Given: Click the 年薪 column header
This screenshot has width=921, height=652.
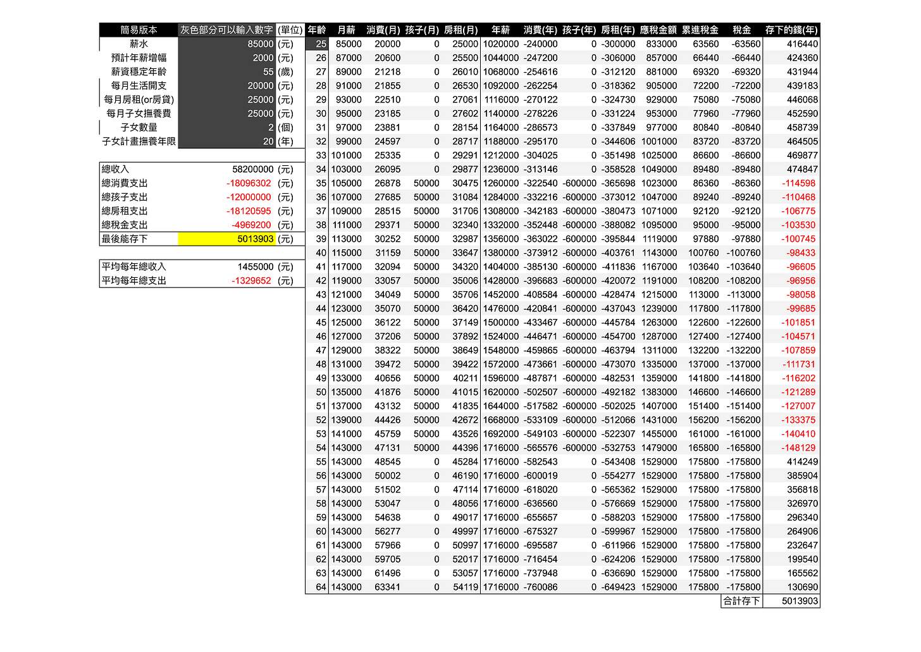Looking at the screenshot, I should click(x=500, y=30).
